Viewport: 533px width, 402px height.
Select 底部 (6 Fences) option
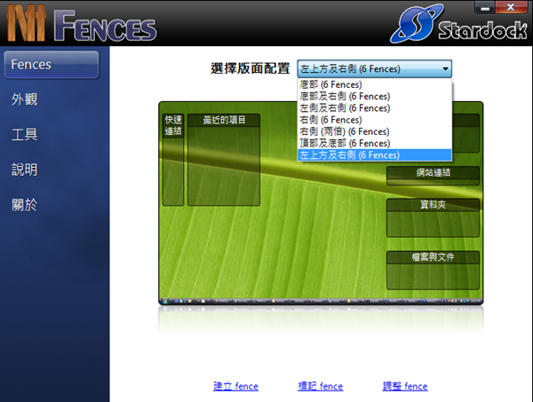tap(374, 84)
